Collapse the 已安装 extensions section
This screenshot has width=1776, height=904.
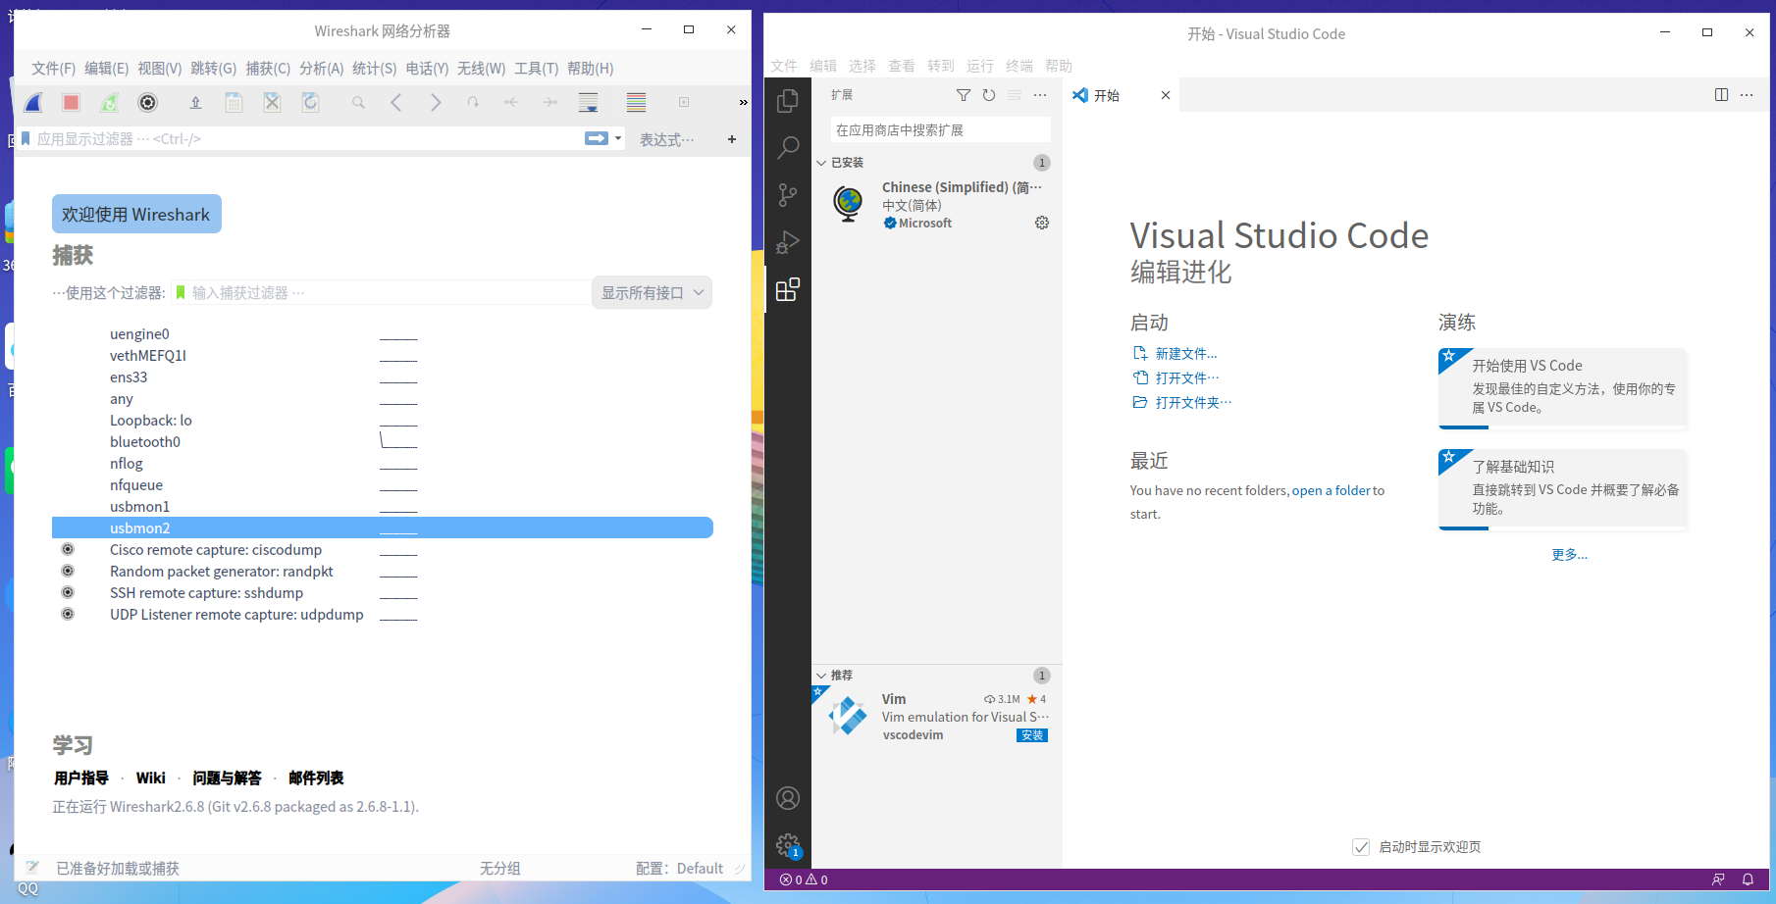pyautogui.click(x=821, y=163)
